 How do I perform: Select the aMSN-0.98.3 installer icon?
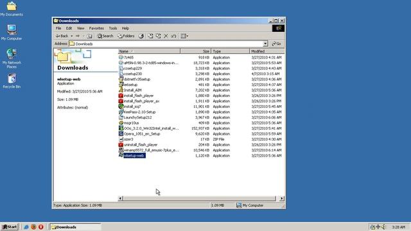click(121, 63)
